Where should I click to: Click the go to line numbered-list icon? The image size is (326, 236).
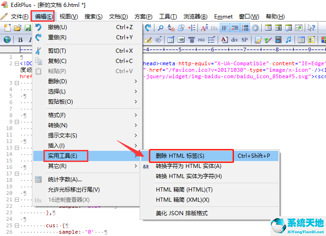point(191,28)
